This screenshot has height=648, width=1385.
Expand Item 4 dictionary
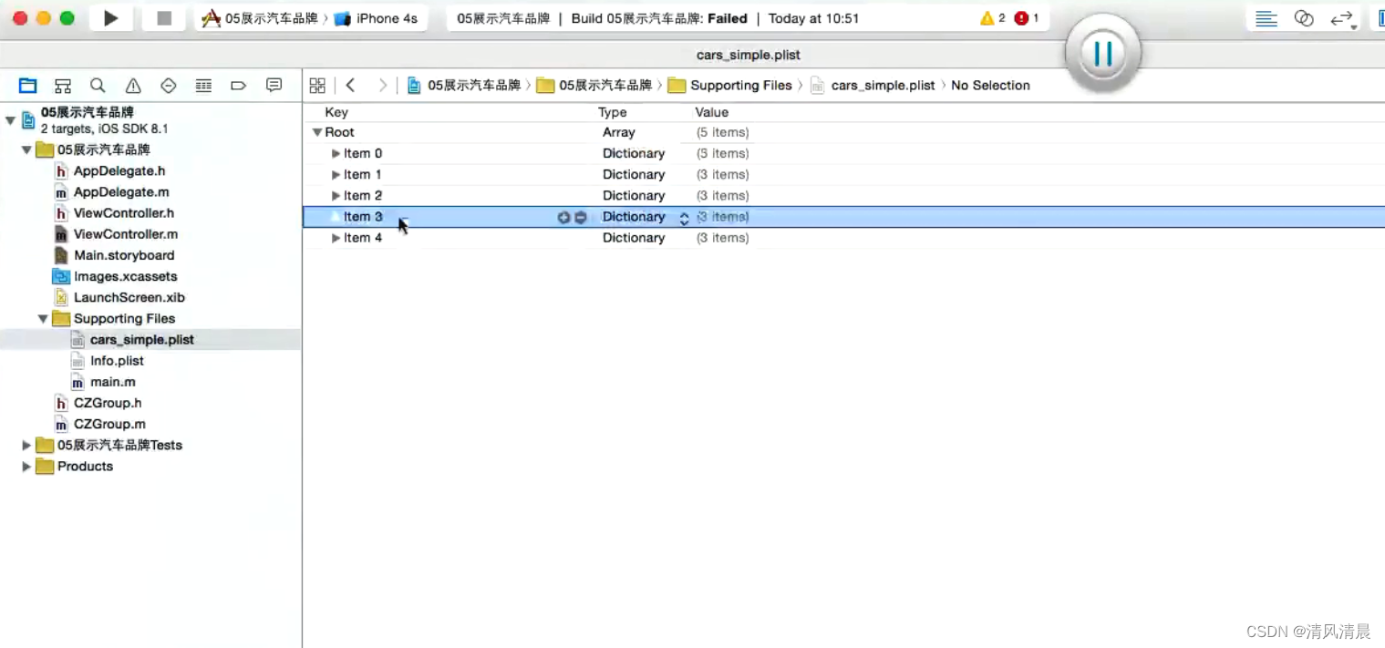click(x=336, y=238)
